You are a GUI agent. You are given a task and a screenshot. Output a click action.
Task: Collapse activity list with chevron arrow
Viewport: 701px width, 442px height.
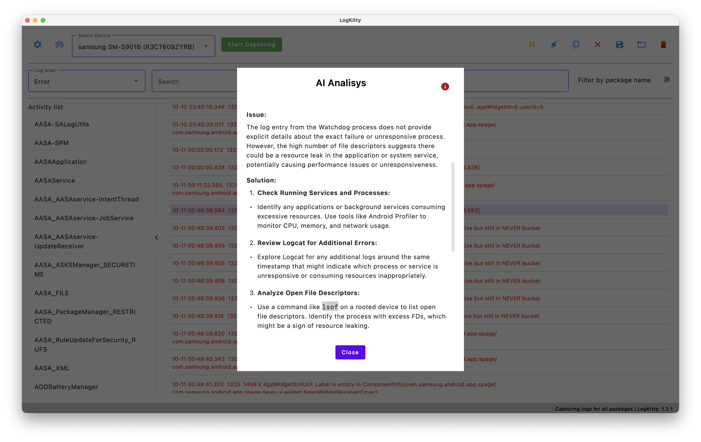156,238
